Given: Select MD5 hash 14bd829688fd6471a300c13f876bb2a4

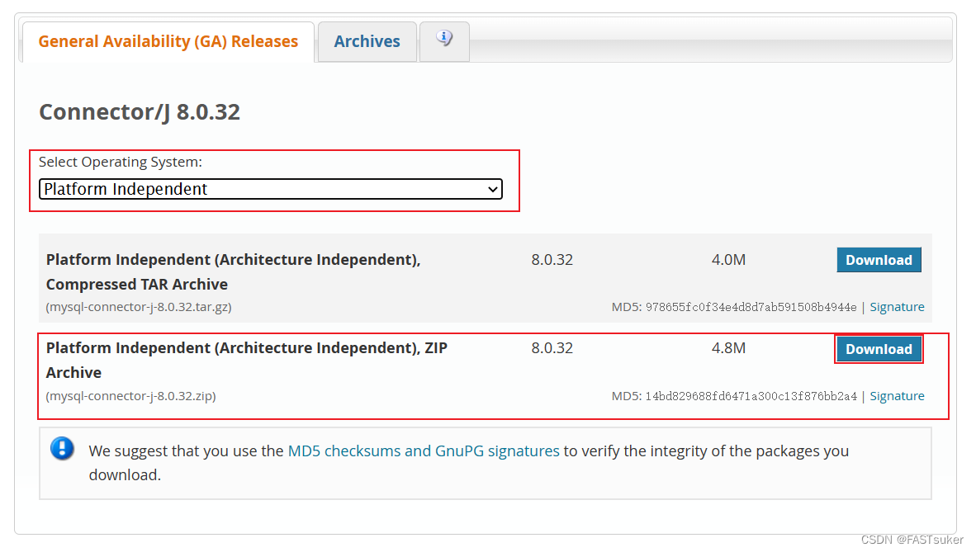Looking at the screenshot, I should coord(751,396).
